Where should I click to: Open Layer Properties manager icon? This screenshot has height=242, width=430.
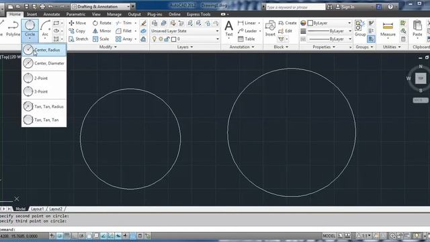click(155, 23)
